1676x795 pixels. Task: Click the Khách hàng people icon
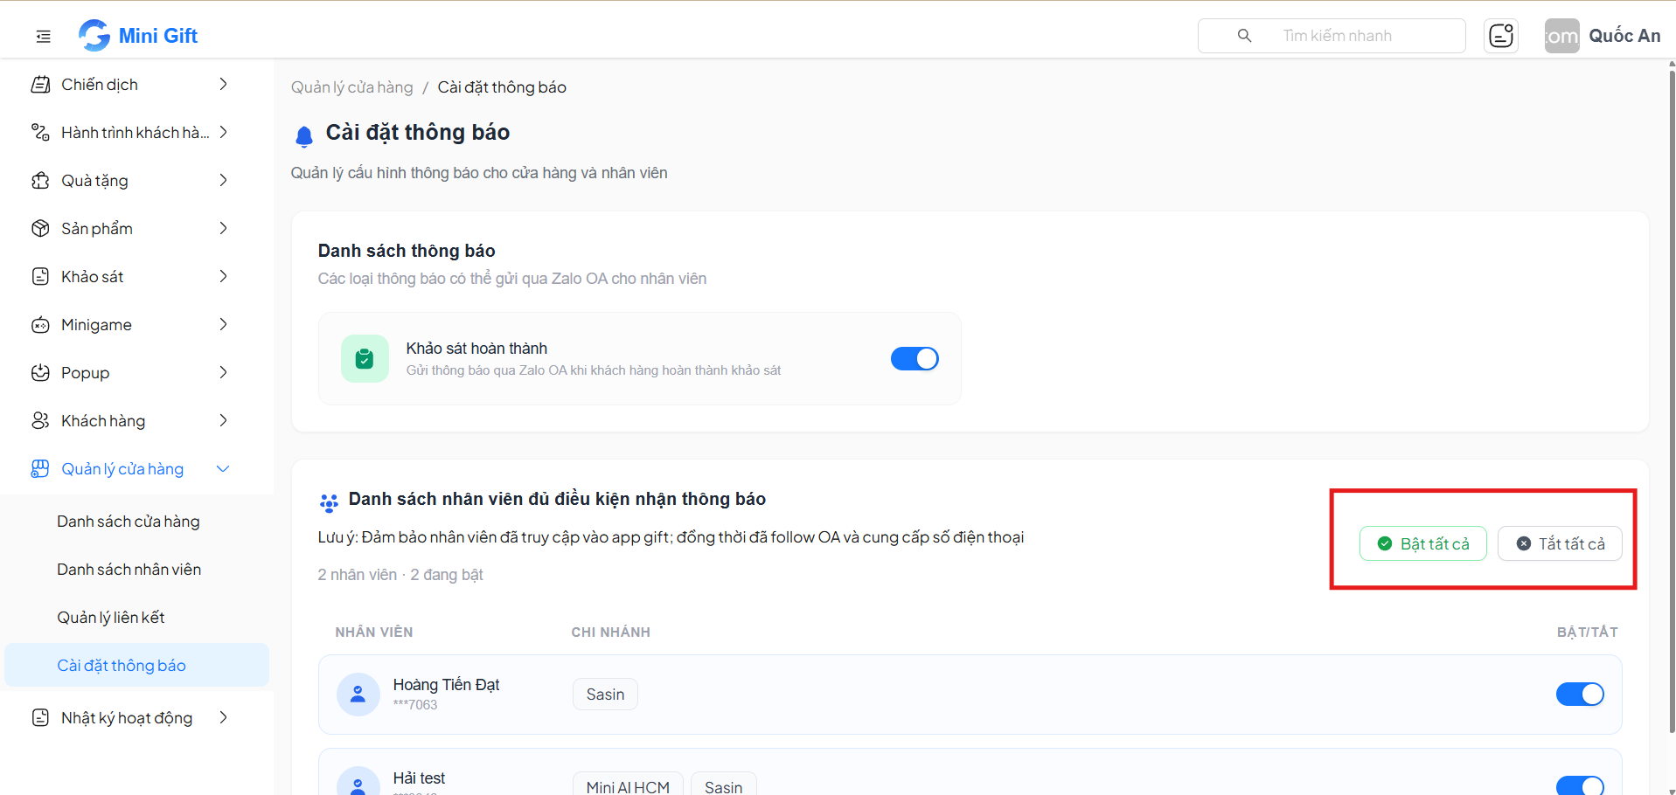click(x=40, y=421)
